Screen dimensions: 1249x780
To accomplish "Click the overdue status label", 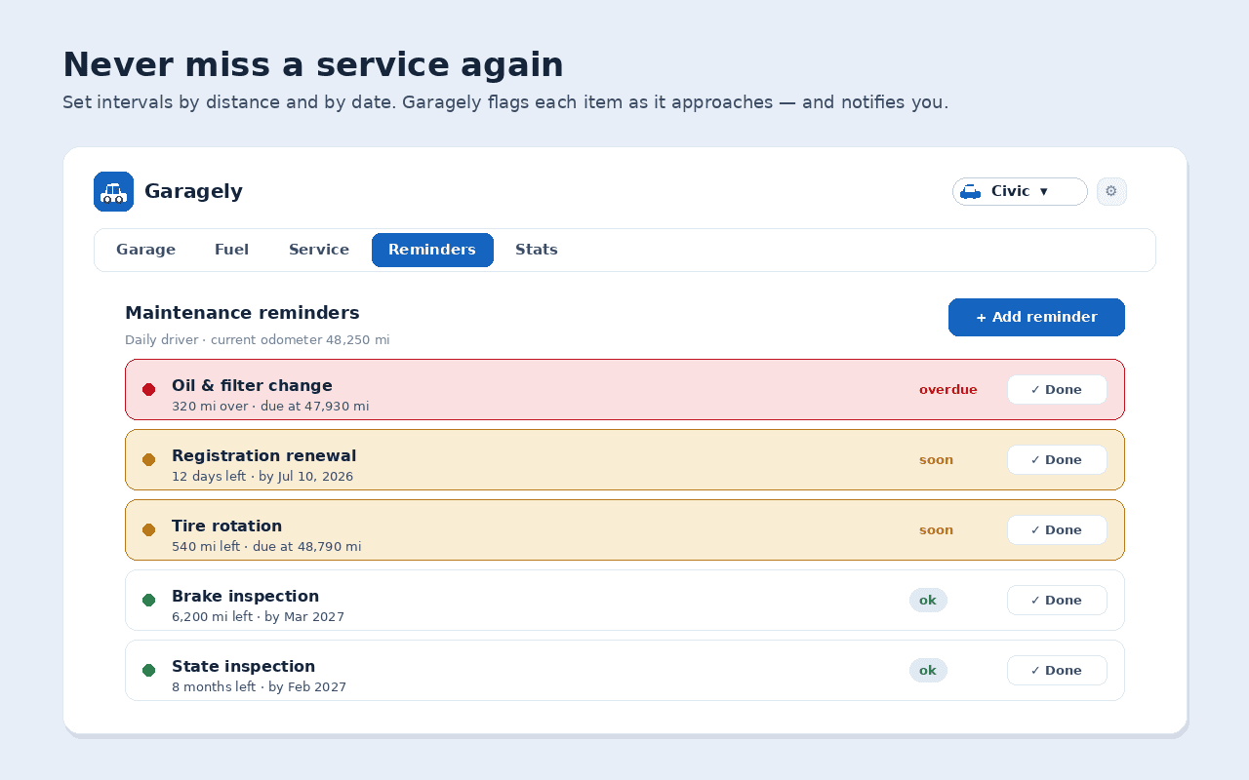I will [x=947, y=389].
